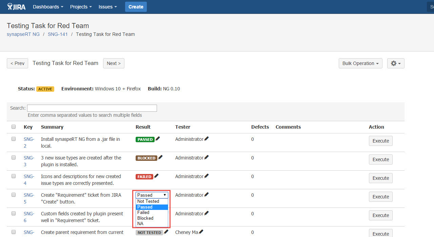Check the box for SNG-2 row
The height and width of the screenshot is (237, 434).
pyautogui.click(x=14, y=139)
